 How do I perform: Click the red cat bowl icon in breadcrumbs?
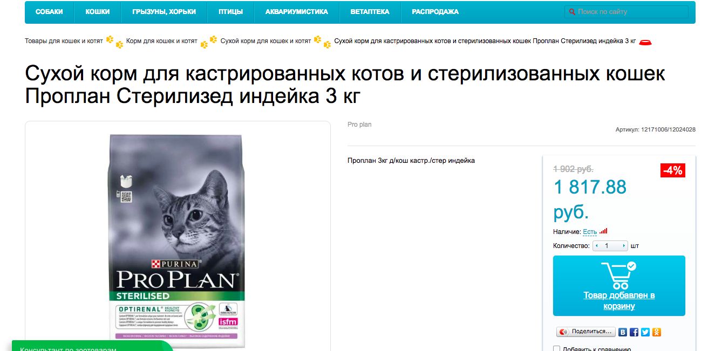click(645, 42)
